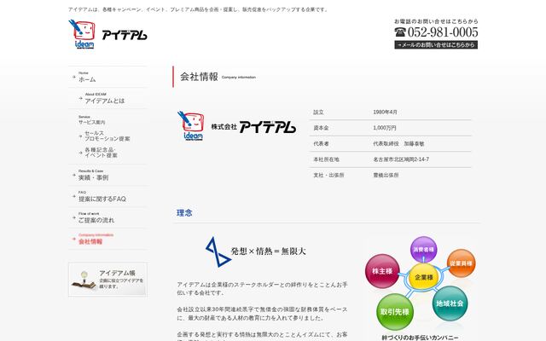Click the 会社情報 page heading
This screenshot has height=341, width=546.
pos(199,77)
